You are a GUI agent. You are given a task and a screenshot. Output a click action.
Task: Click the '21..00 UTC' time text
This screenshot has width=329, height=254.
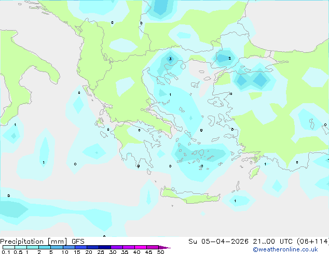(x=272, y=242)
